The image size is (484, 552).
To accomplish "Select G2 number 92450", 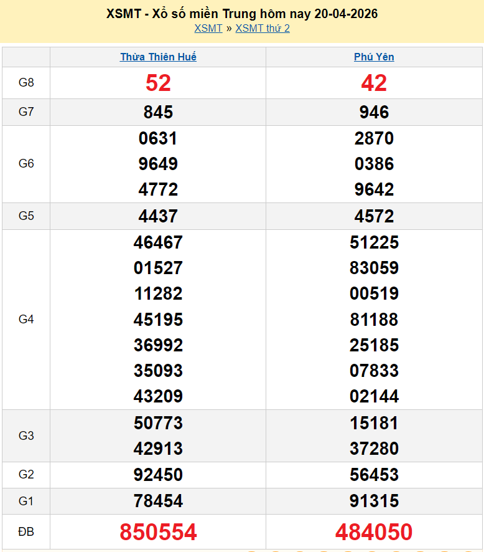I will coord(158,475).
